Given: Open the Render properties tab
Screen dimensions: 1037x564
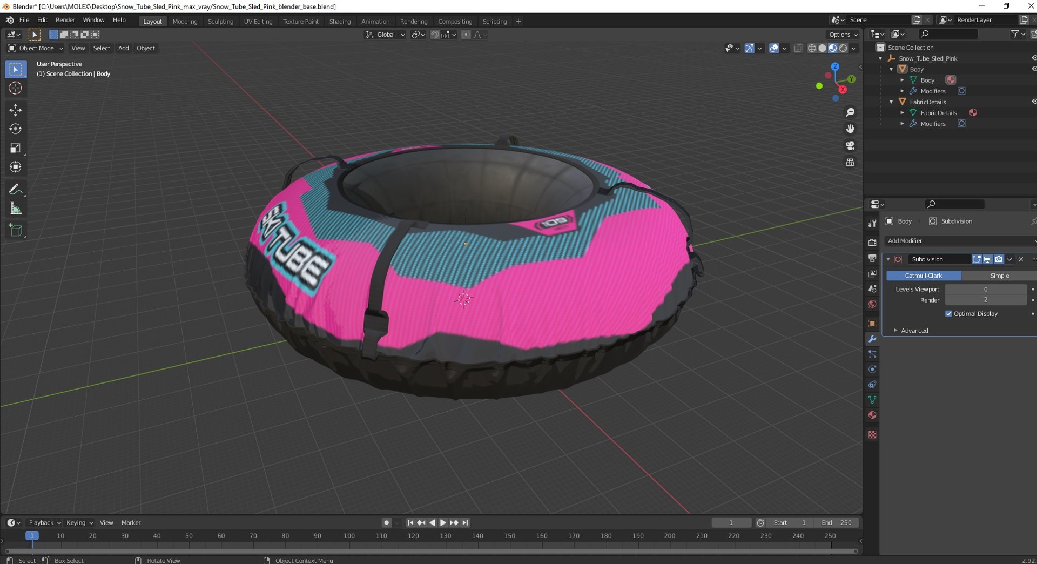Looking at the screenshot, I should coord(872,243).
